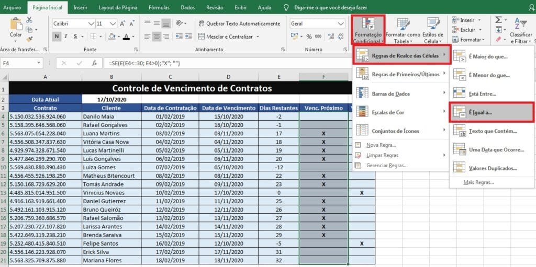The width and height of the screenshot is (536, 267).
Task: Click Mais Regras... at submenu bottom
Action: click(478, 182)
